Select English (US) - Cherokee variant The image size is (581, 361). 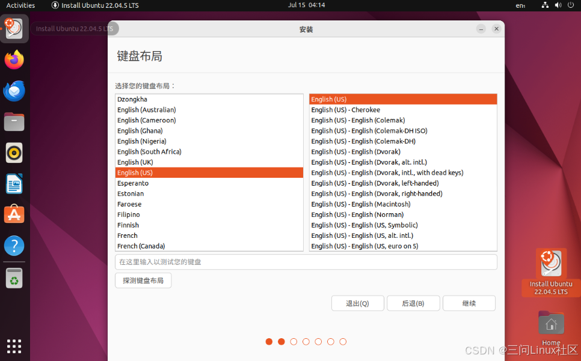click(403, 110)
